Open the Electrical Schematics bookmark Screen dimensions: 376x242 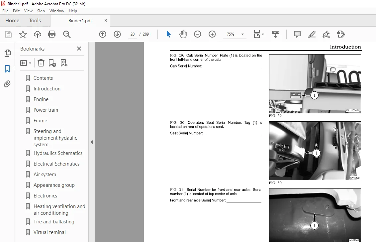pyautogui.click(x=56, y=164)
